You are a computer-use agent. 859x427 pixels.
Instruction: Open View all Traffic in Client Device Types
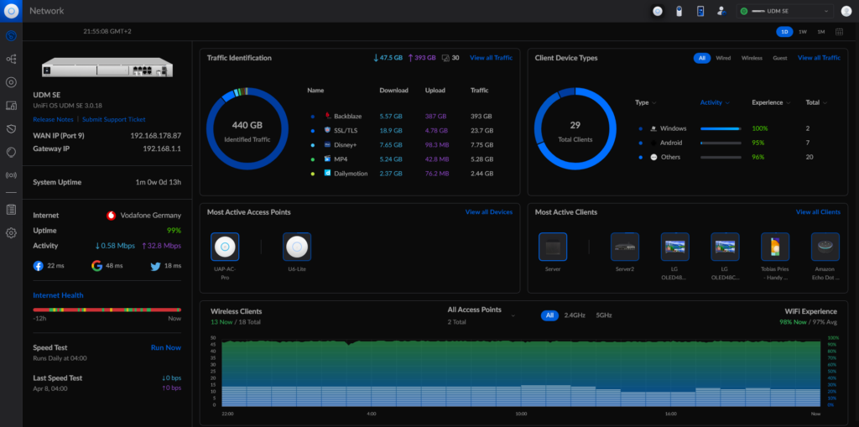[x=819, y=58]
